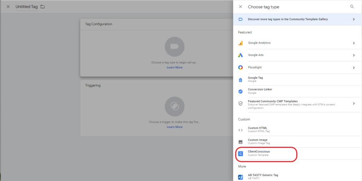Close the Choose tag type panel
Viewport: 362px width, 181px height.
coord(240,7)
